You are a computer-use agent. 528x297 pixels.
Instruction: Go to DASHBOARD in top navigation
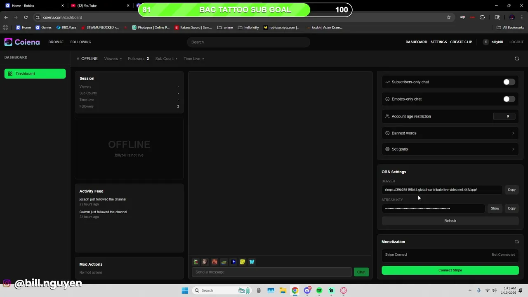click(416, 42)
